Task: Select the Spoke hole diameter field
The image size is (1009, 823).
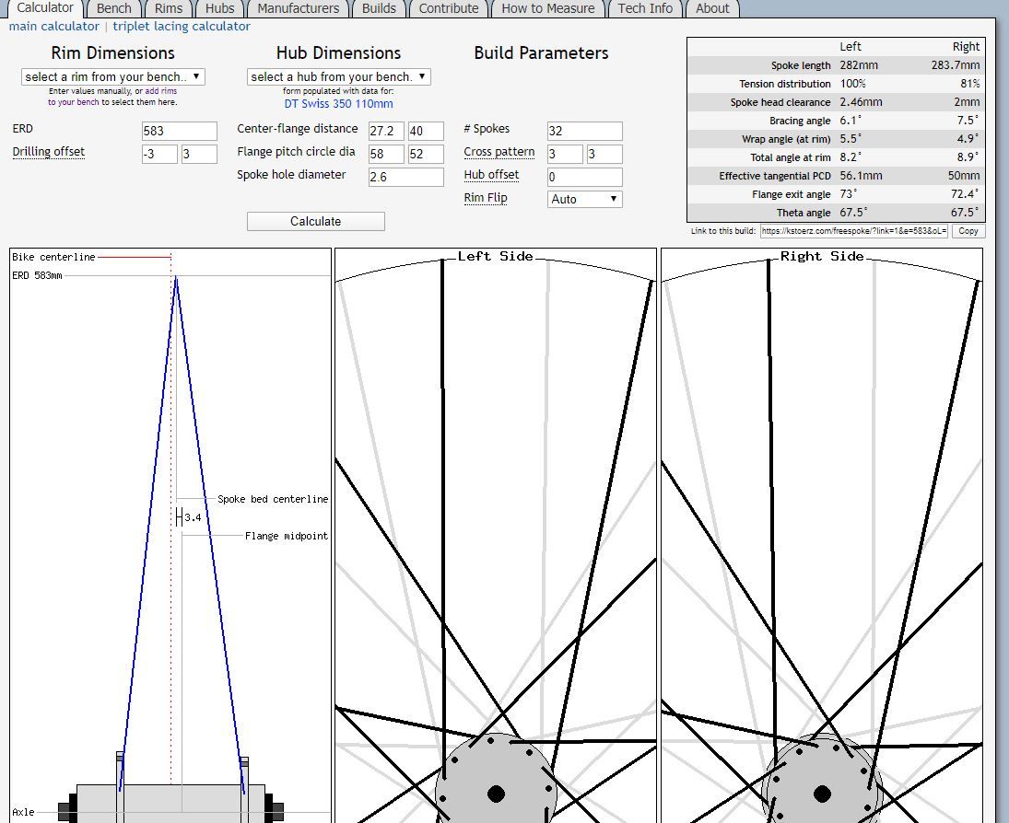Action: coord(405,177)
